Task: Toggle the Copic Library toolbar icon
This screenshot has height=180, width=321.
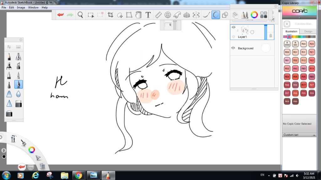Action: click(264, 15)
